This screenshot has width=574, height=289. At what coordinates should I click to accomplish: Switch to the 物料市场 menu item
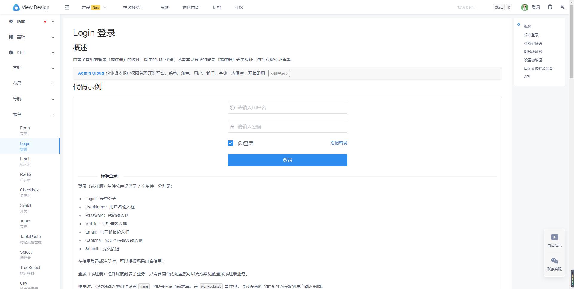click(190, 7)
